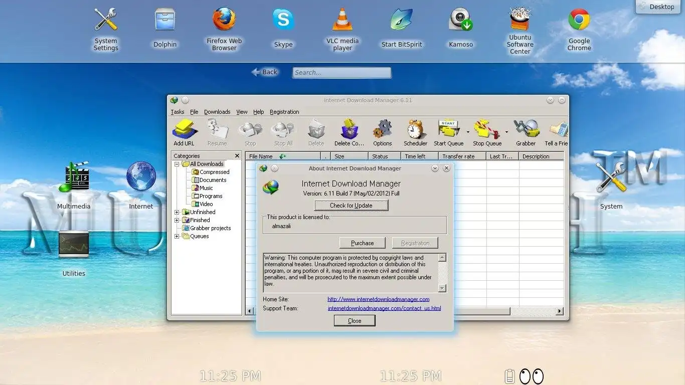Open Options gear icon in toolbar
This screenshot has width=685, height=385.
click(383, 129)
